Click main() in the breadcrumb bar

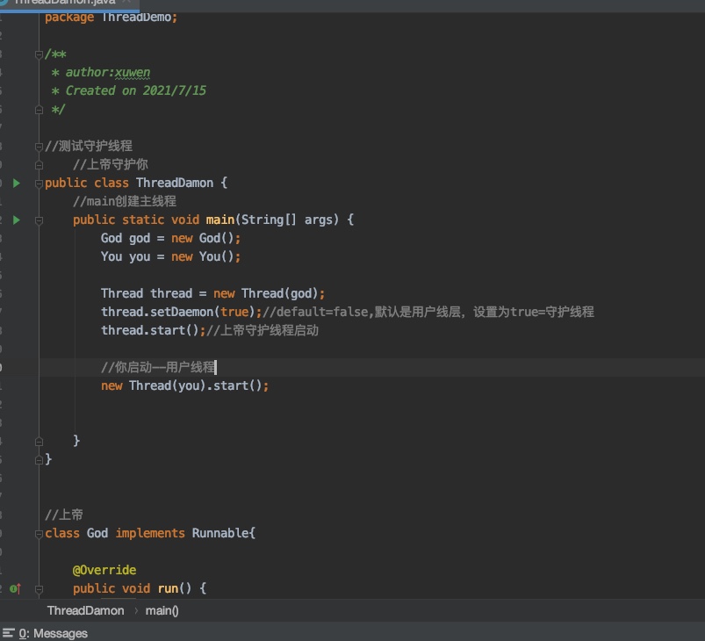[162, 610]
